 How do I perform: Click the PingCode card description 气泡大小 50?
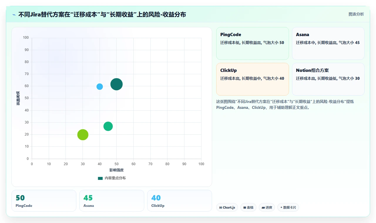point(274,43)
